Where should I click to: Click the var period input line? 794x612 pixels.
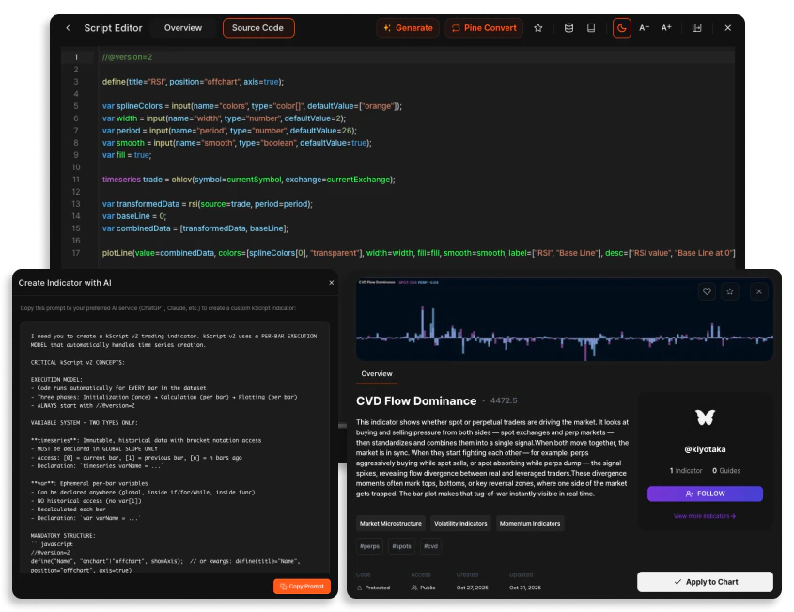point(229,130)
